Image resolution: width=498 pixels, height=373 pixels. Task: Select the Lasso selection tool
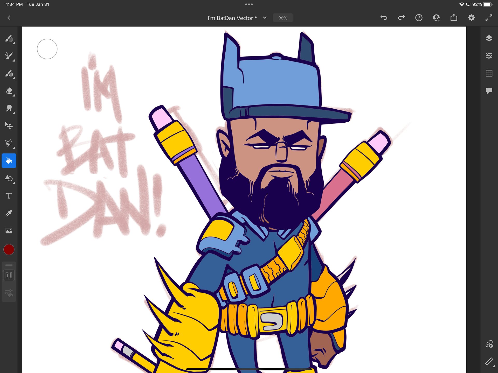[x=9, y=143]
